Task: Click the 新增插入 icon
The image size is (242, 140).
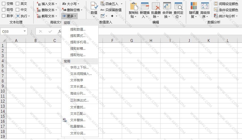Action: click(x=145, y=6)
